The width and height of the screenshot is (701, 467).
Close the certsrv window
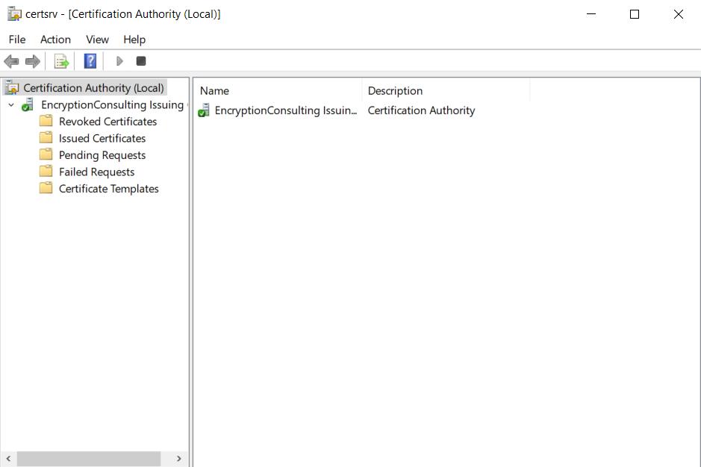pos(678,14)
